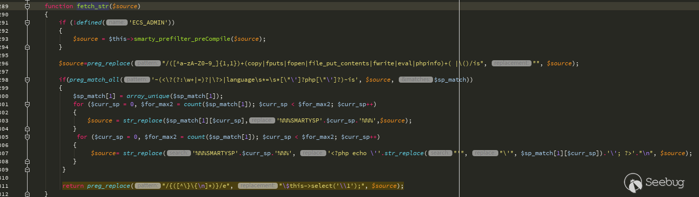
Task: Fold the second for loop at line 305
Action: (x=28, y=137)
